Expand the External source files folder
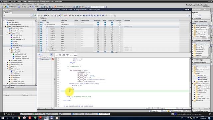Viewport: 213px width, 120px height. pos(8,65)
